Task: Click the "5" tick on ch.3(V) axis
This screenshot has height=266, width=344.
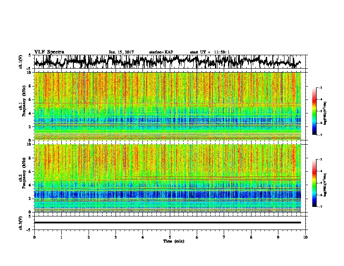Action: click(x=30, y=216)
